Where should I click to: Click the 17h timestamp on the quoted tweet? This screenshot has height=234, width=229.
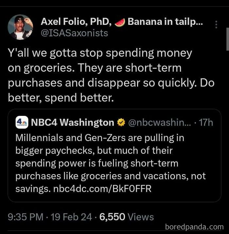coord(206,122)
